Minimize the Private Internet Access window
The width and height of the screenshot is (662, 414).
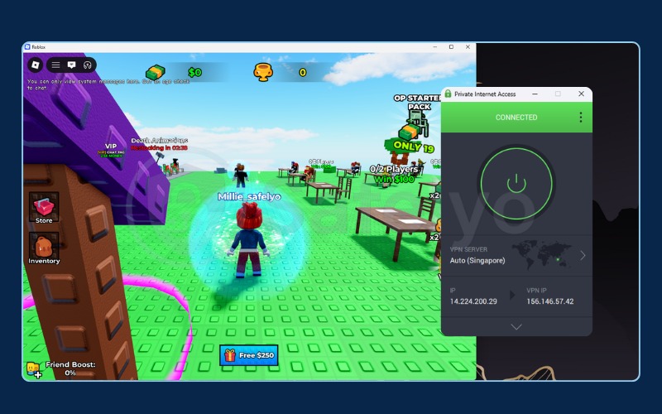535,94
